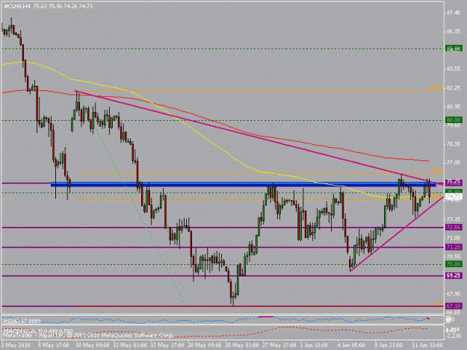Select the red moving average line
Image resolution: width=467 pixels, height=350 pixels.
pos(214,123)
